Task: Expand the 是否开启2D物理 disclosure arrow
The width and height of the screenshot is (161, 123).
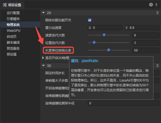Action: pyautogui.click(x=43, y=58)
